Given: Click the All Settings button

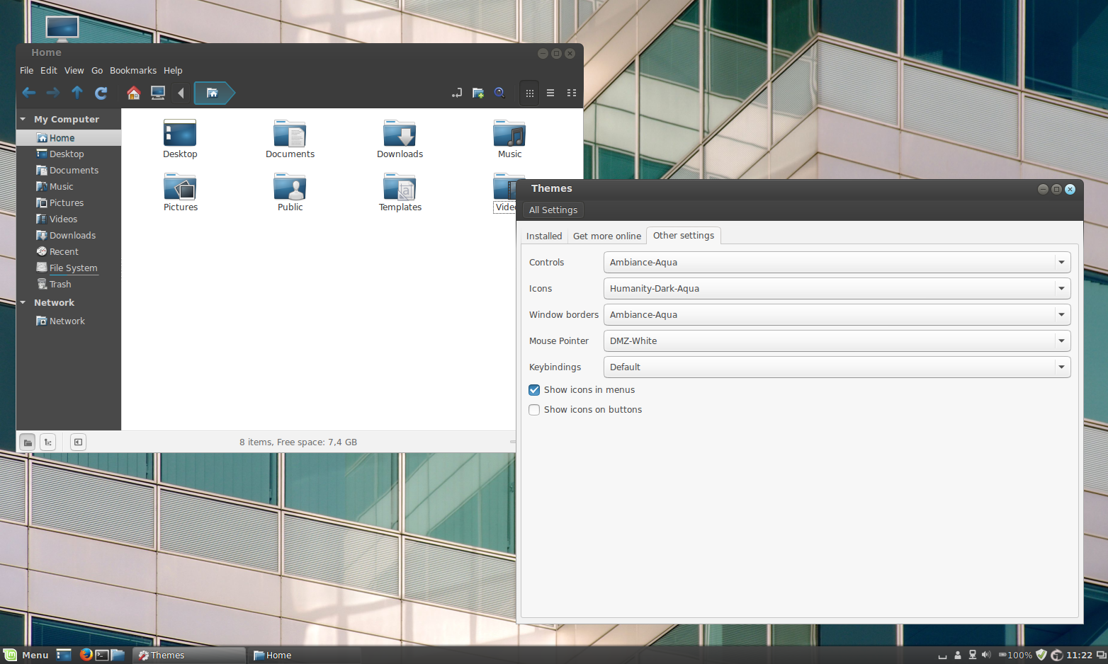Looking at the screenshot, I should (x=553, y=210).
